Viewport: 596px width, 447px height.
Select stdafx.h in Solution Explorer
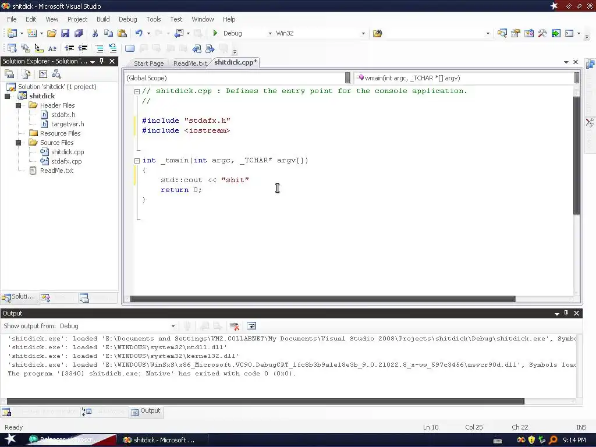point(63,115)
